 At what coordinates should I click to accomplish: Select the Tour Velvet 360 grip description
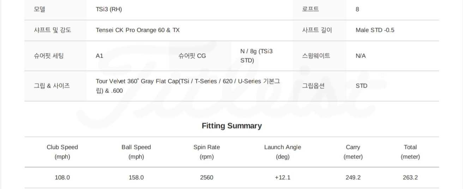tap(188, 86)
